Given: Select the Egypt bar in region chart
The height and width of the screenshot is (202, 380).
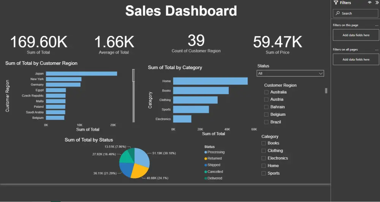Looking at the screenshot, I should pos(56,90).
